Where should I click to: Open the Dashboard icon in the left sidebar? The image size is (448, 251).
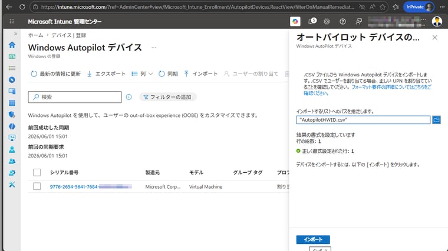[x=12, y=56]
